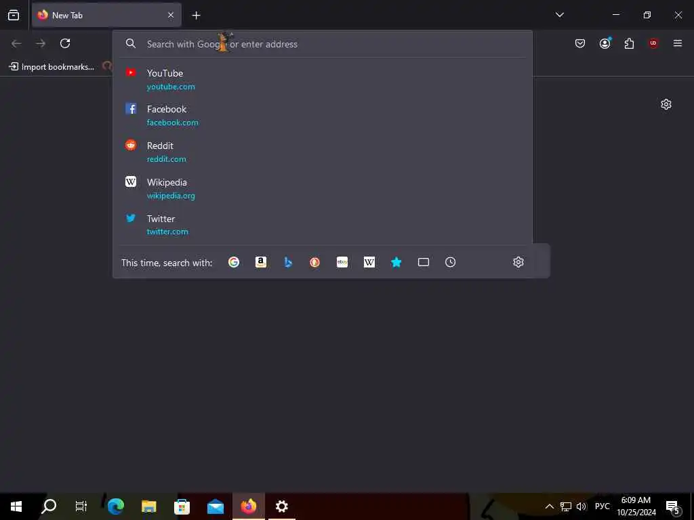Open the Windows Start menu
This screenshot has height=520, width=694.
(16, 506)
